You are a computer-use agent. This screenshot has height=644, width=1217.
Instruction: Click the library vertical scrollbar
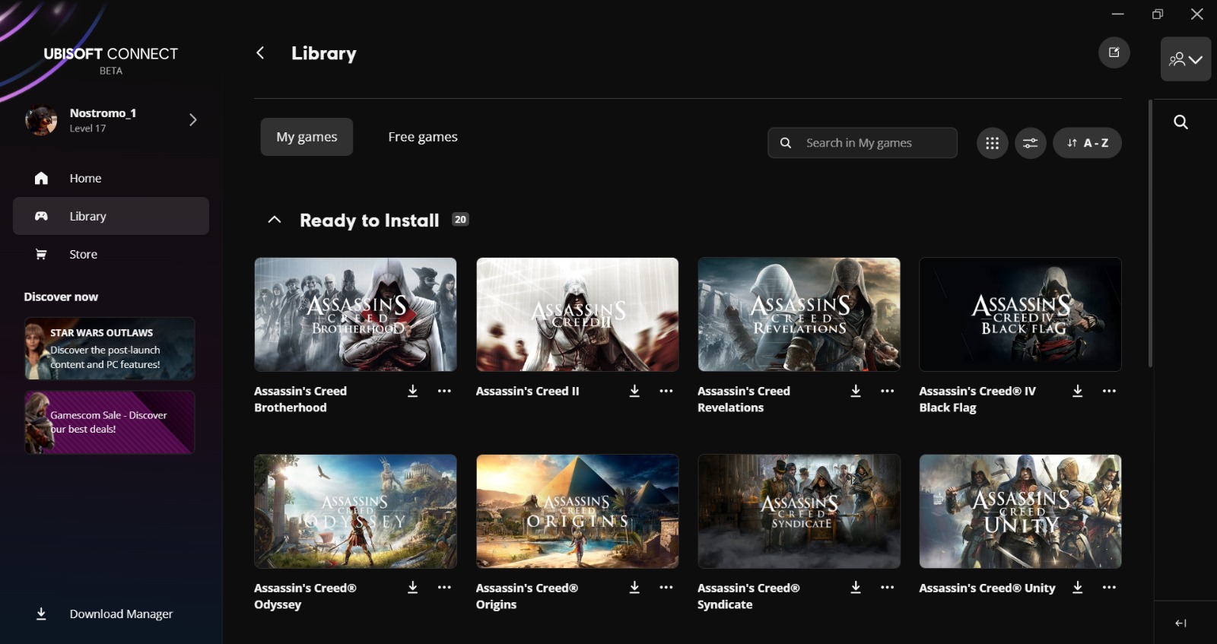click(x=1150, y=233)
